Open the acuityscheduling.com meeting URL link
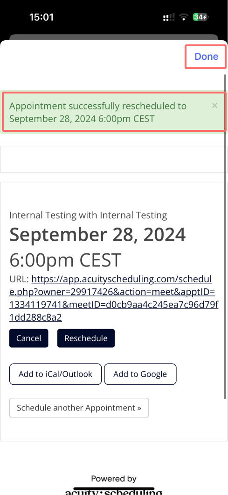 (114, 298)
